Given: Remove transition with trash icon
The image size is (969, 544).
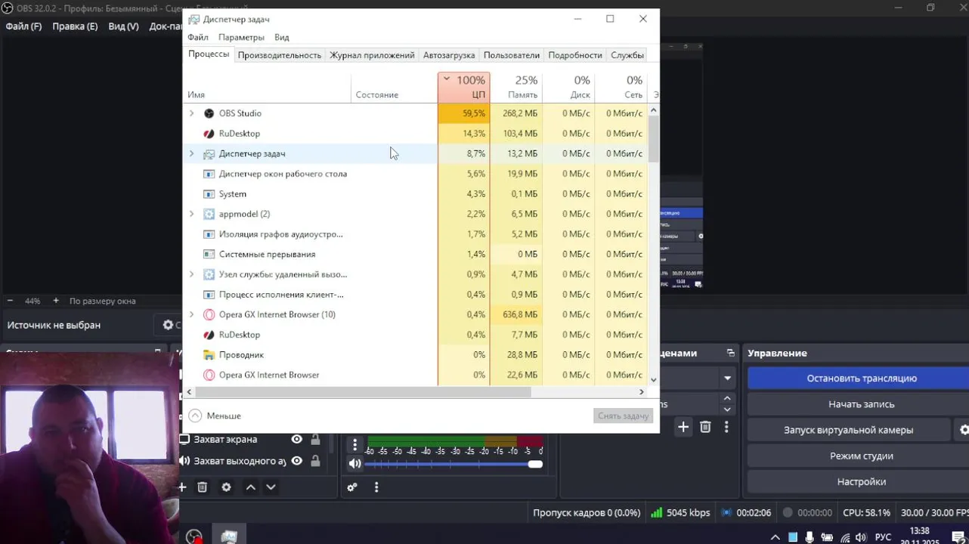Looking at the screenshot, I should tap(705, 427).
